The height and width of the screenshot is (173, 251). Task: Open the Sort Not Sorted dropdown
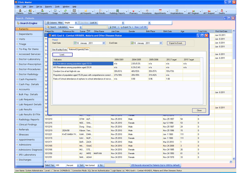point(98,165)
